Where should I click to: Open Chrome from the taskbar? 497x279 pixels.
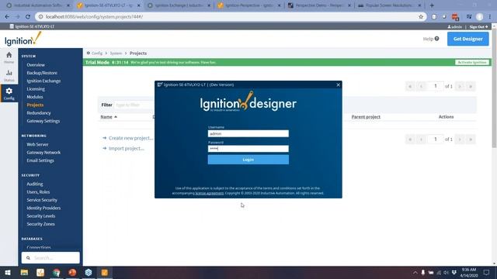click(57, 272)
